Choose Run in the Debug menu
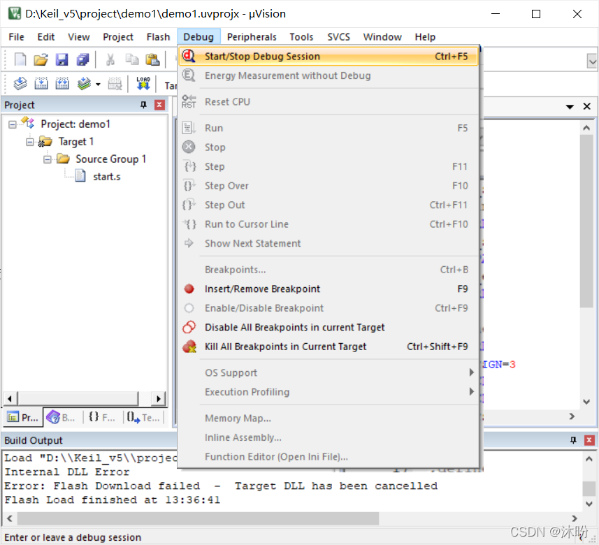The width and height of the screenshot is (599, 545). click(x=328, y=128)
